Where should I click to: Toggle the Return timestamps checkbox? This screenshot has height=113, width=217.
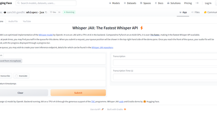click(x=8, y=84)
